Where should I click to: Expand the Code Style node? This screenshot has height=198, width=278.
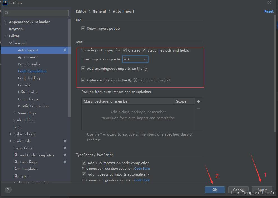click(10, 141)
